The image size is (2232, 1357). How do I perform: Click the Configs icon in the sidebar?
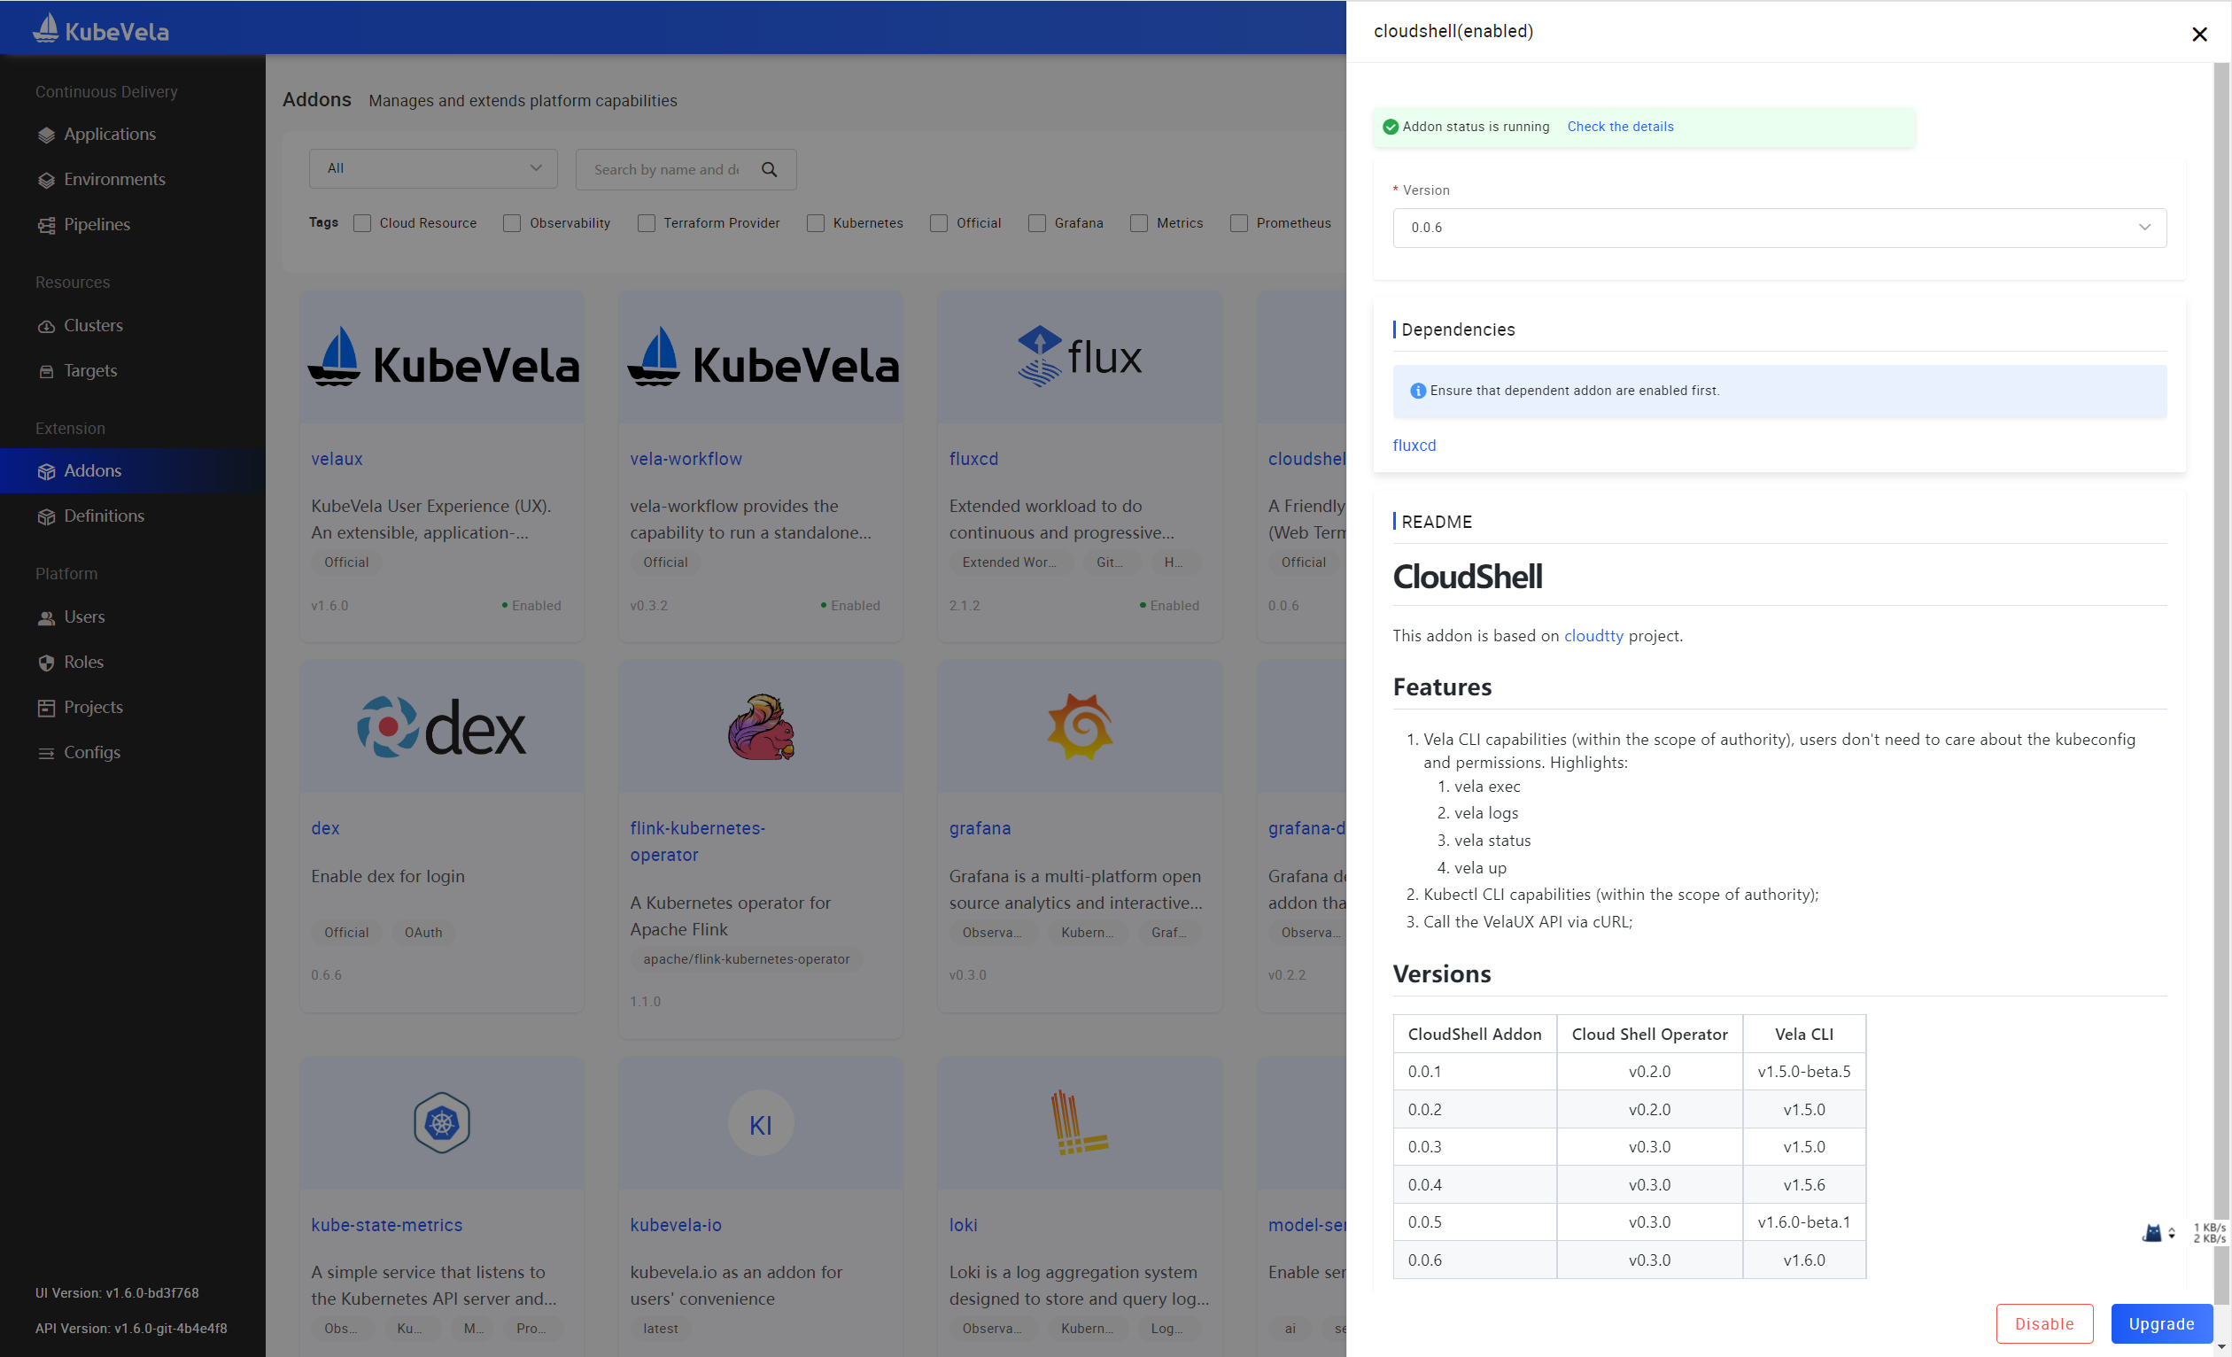(x=46, y=752)
